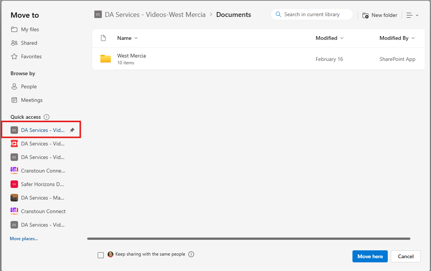Screen dimensions: 431x271
Task: Click the Move here button
Action: (x=370, y=256)
